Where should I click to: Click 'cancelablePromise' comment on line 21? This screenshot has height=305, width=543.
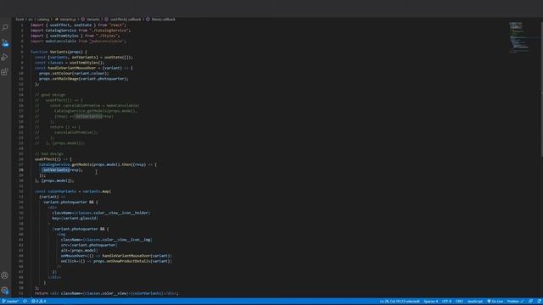tap(76, 132)
